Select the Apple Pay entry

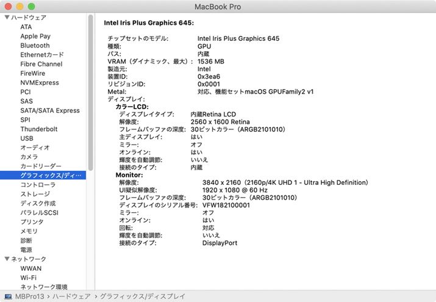[35, 37]
